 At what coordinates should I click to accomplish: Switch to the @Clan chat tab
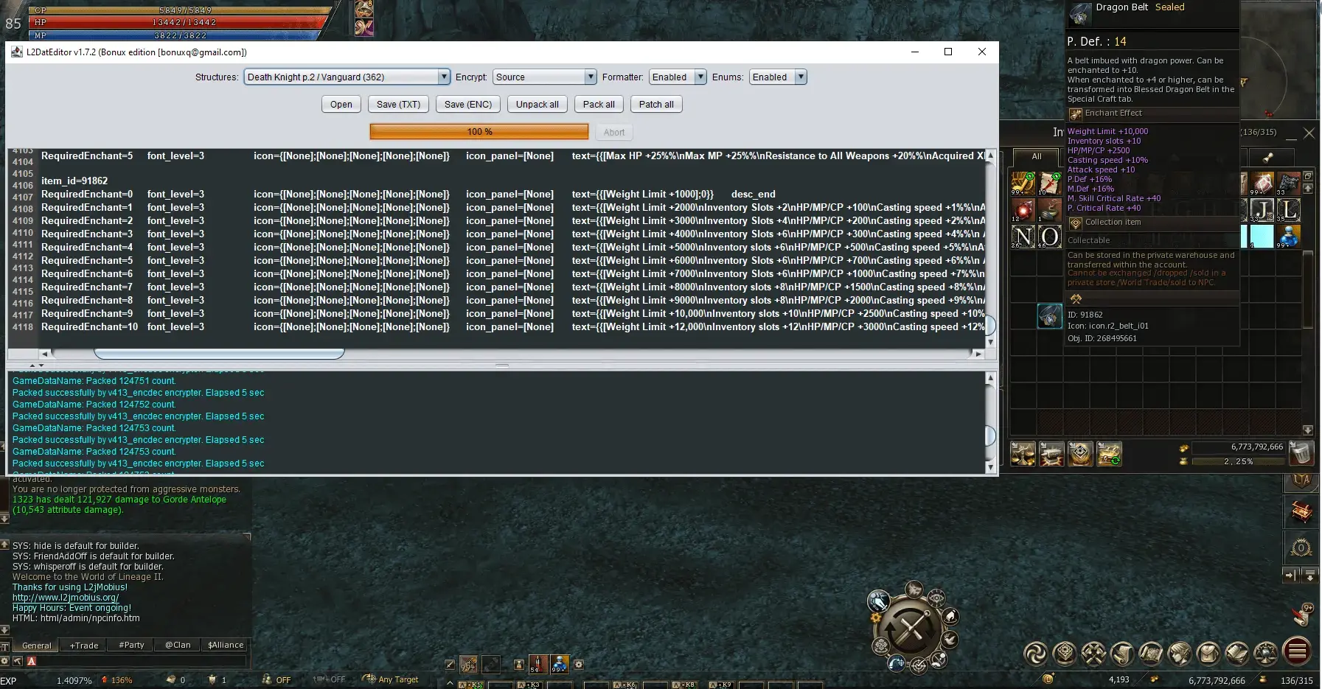(178, 645)
